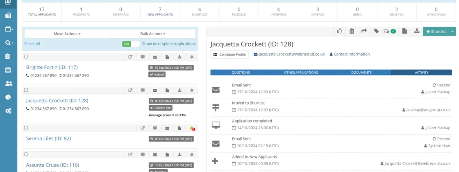
Task: Expand the Shortlist button dropdown arrow
Action: 452,32
